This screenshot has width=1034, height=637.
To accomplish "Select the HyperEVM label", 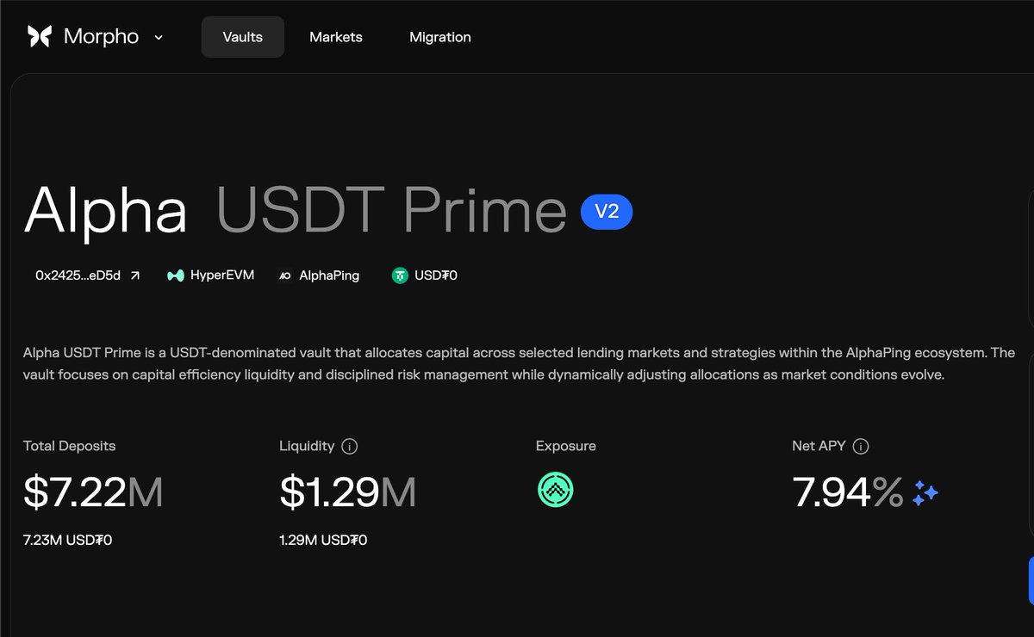I will tap(222, 275).
